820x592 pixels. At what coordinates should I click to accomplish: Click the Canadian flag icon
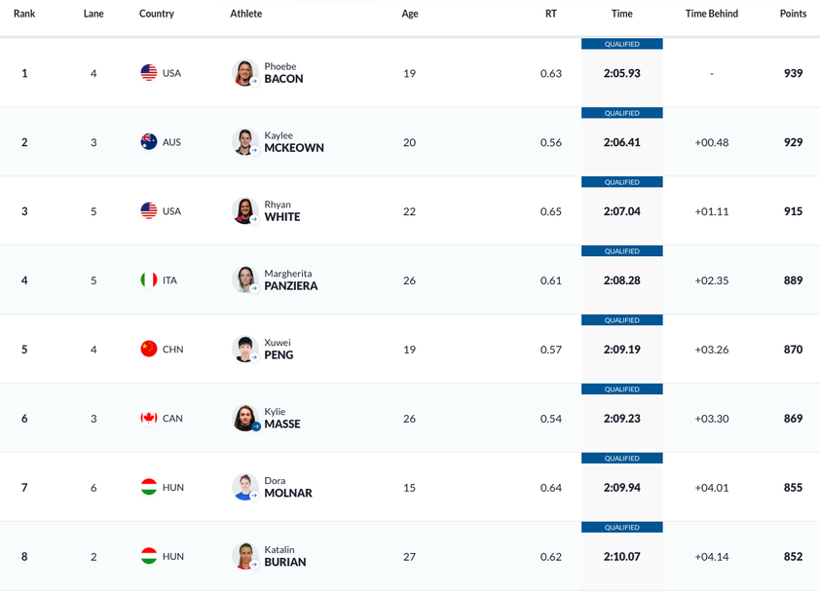[149, 419]
